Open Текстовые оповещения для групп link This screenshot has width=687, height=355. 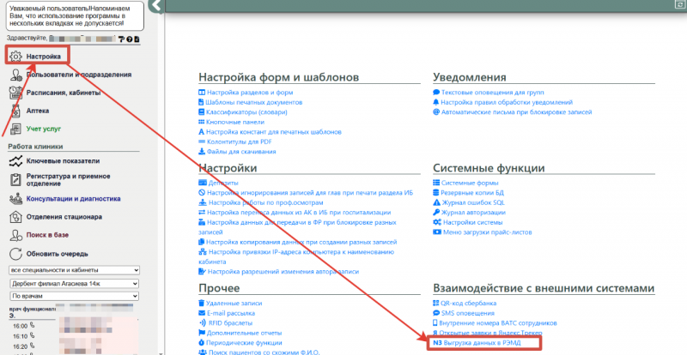(492, 93)
